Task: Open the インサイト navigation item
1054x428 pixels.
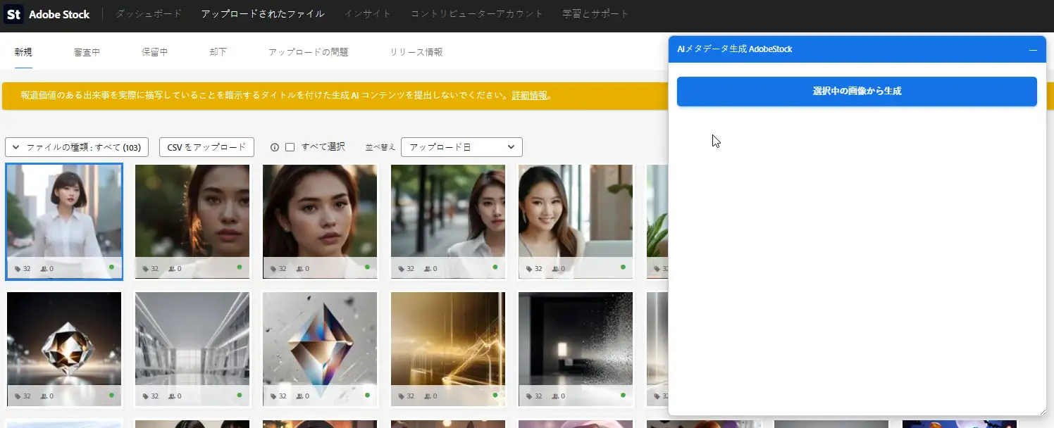Action: coord(368,14)
